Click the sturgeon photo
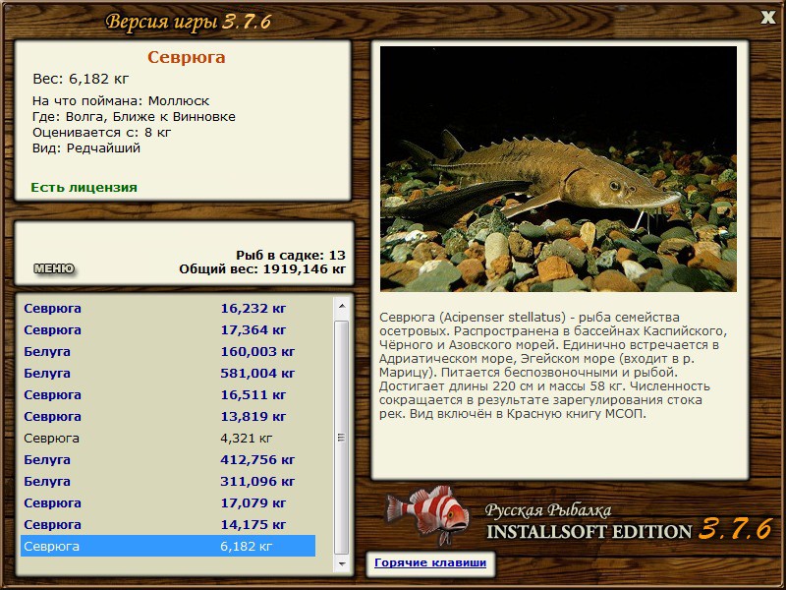 point(558,169)
